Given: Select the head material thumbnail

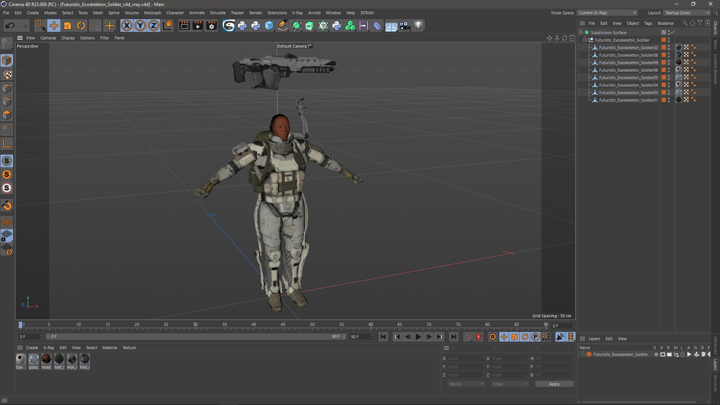Looking at the screenshot, I should point(46,359).
